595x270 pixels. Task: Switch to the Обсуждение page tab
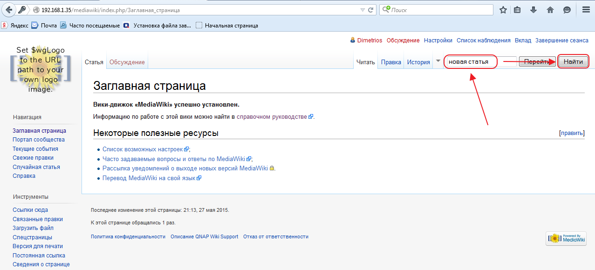127,62
